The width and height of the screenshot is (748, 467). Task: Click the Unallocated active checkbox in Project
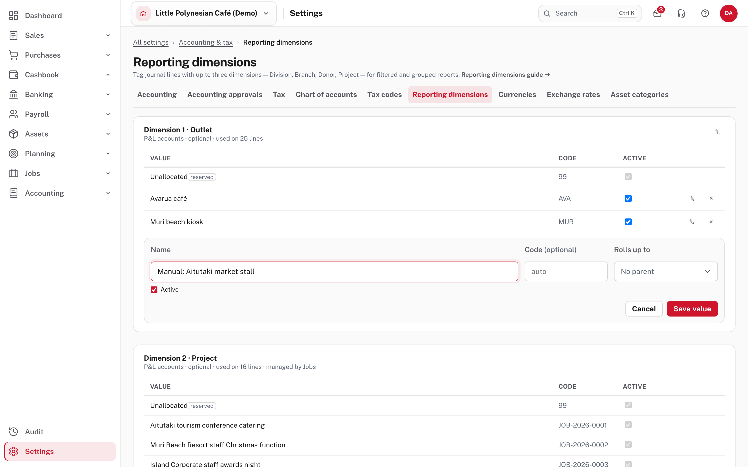coord(628,405)
